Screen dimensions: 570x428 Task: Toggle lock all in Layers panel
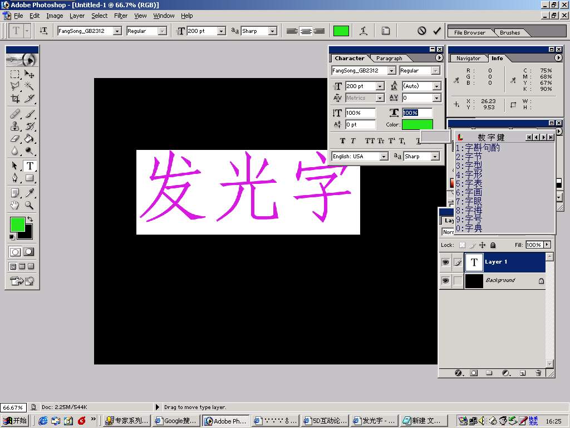click(x=493, y=245)
